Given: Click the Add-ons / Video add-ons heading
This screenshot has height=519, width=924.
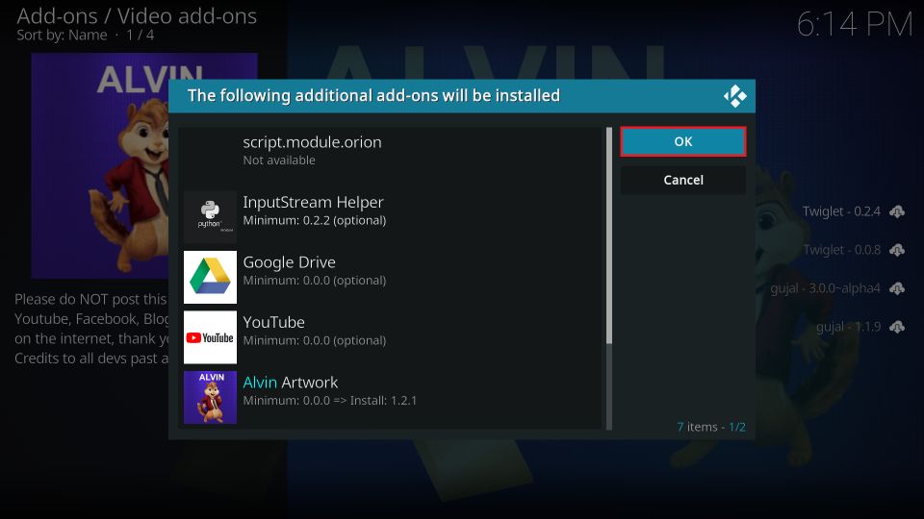Looking at the screenshot, I should click(x=137, y=16).
